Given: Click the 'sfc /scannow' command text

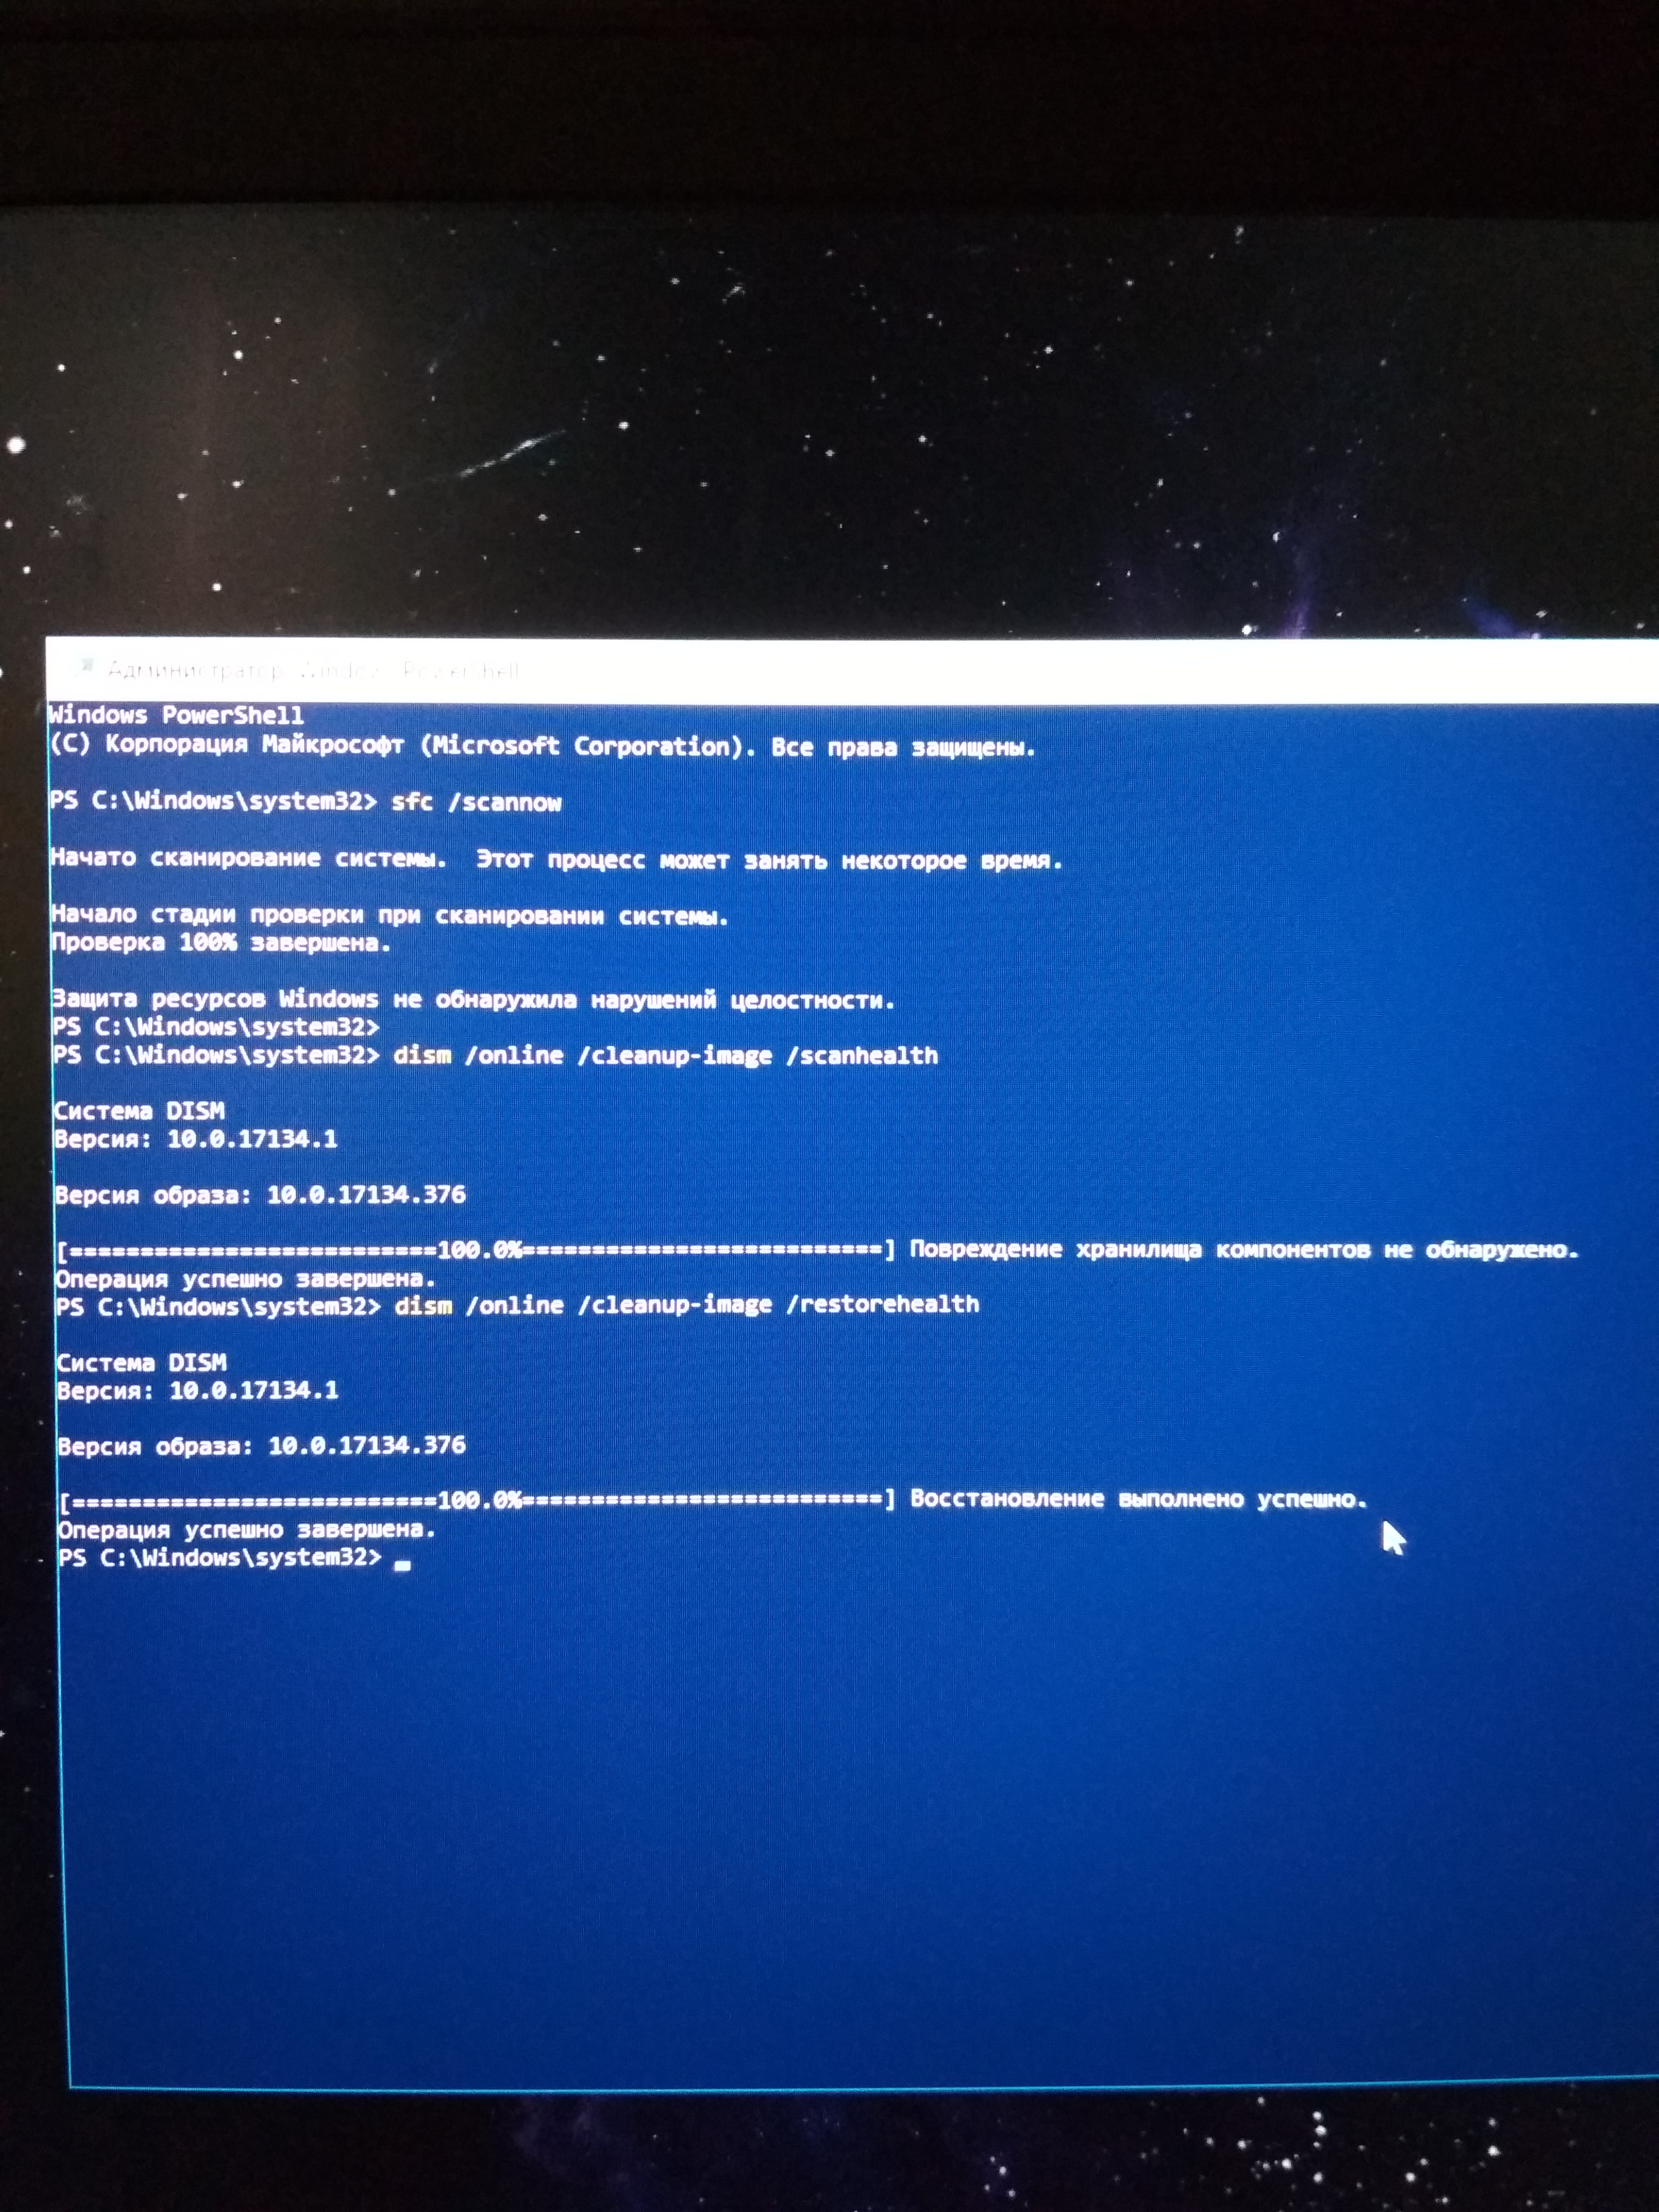Looking at the screenshot, I should pos(476,803).
